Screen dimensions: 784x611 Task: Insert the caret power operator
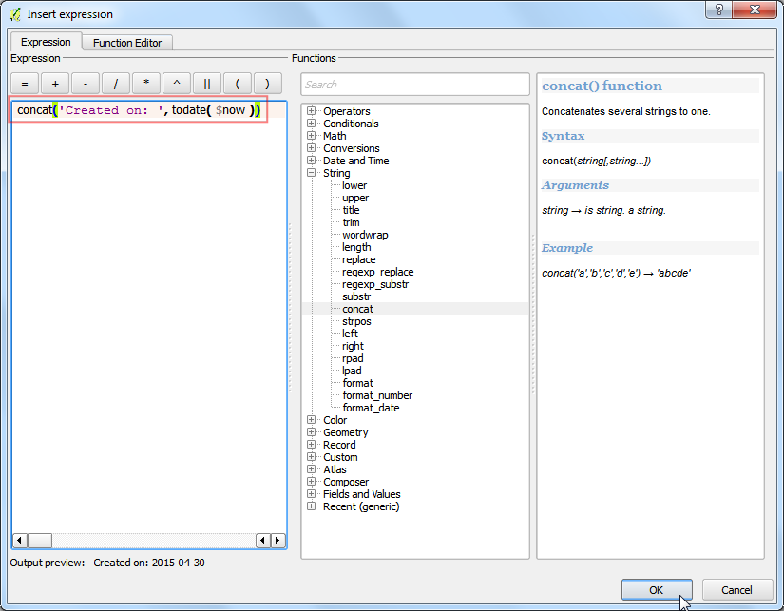177,84
